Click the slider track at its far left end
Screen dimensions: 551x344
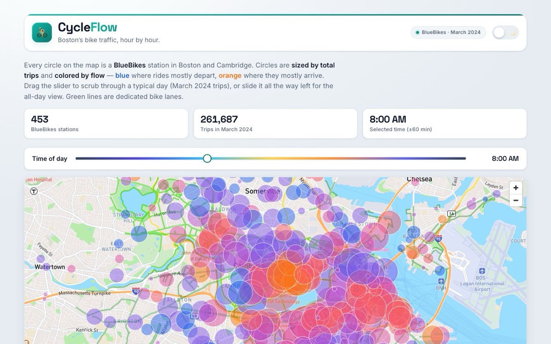pos(77,158)
